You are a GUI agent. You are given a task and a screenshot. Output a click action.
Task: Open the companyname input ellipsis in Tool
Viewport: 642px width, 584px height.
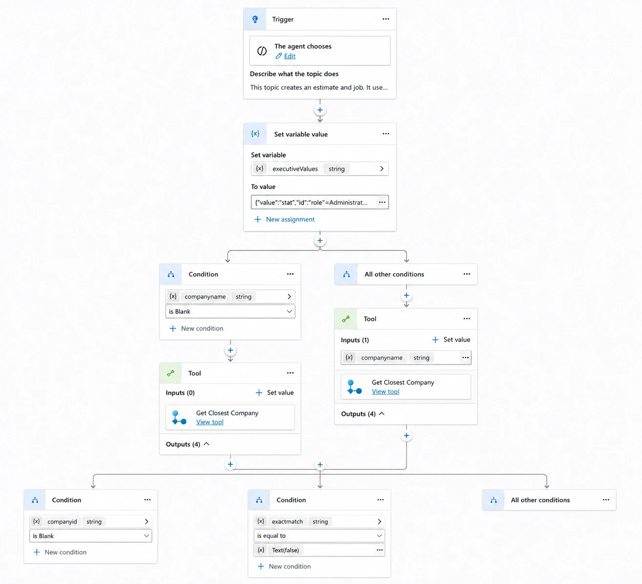click(465, 358)
